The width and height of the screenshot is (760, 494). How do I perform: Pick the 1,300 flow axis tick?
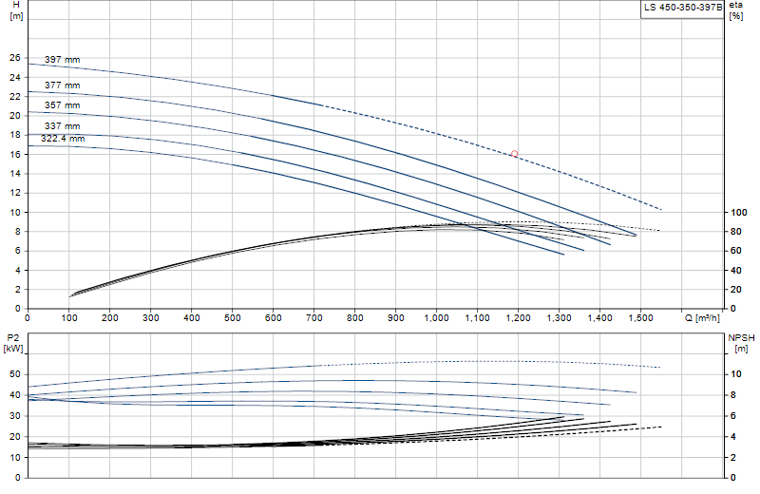[559, 318]
